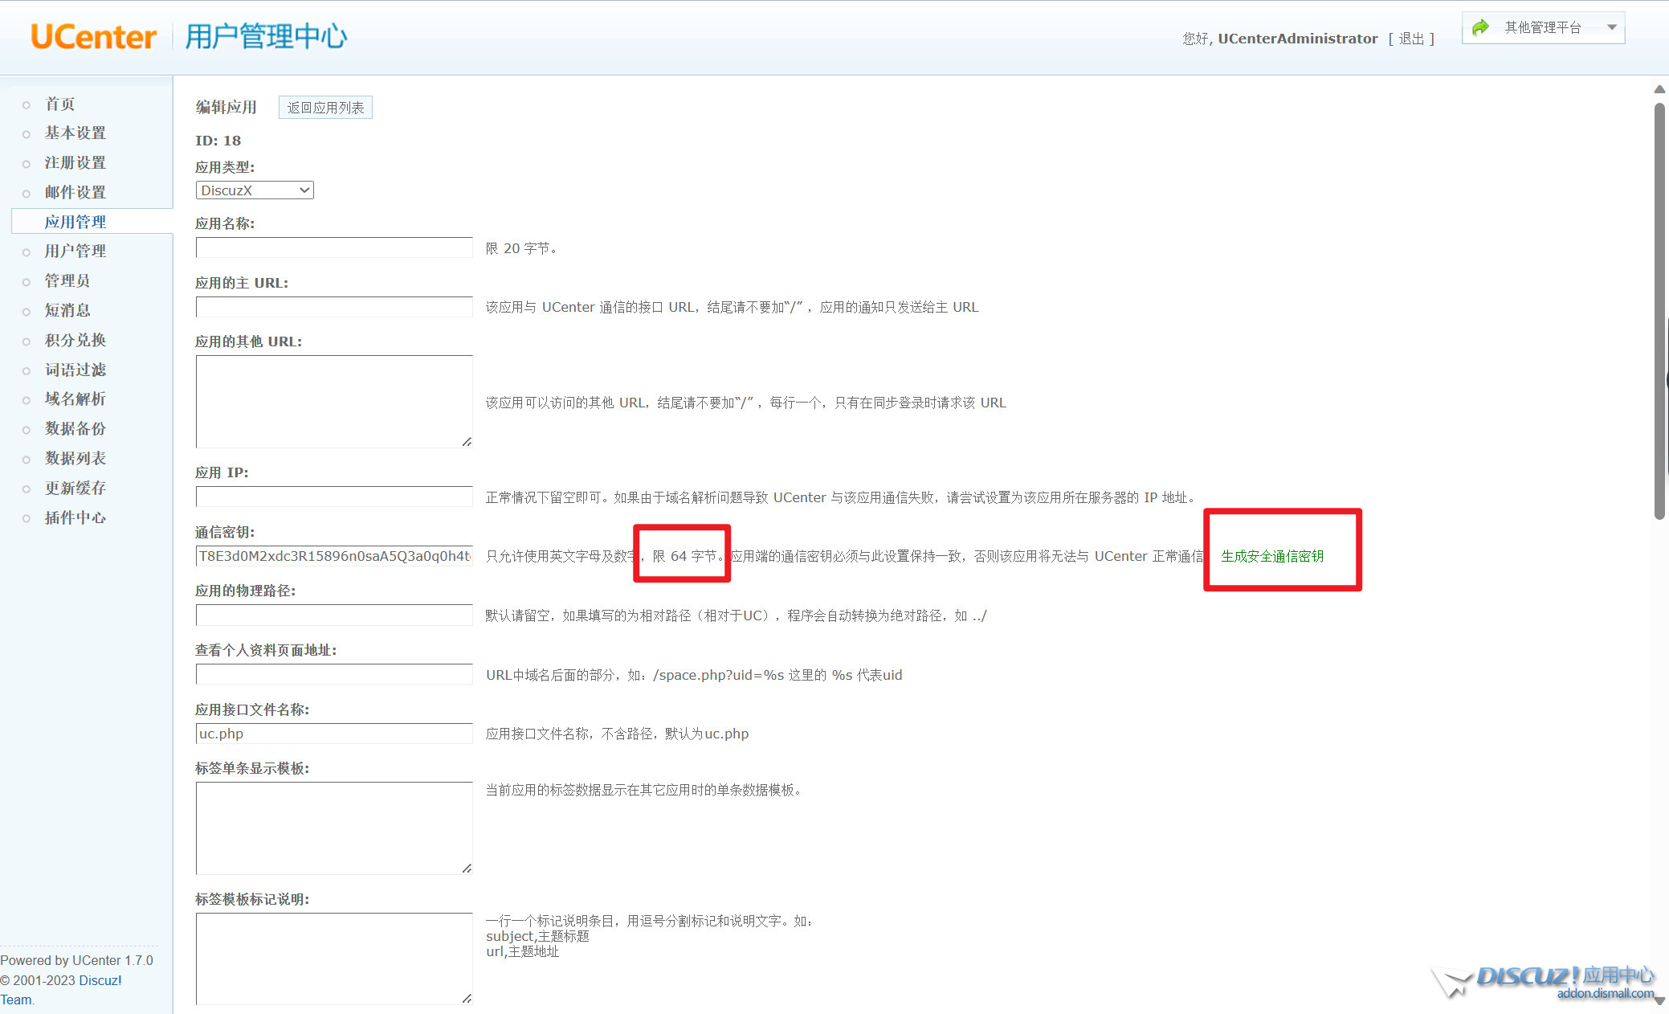
Task: Click the 通信密钥 text field
Action: (x=334, y=556)
